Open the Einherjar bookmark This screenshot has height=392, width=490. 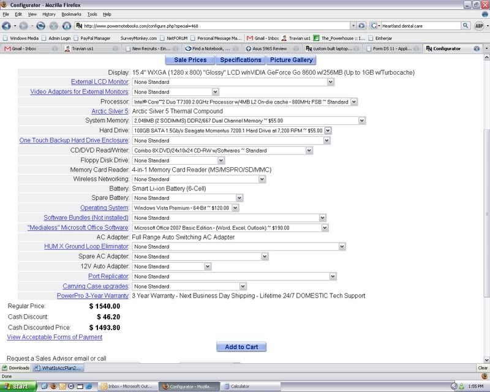click(x=380, y=38)
